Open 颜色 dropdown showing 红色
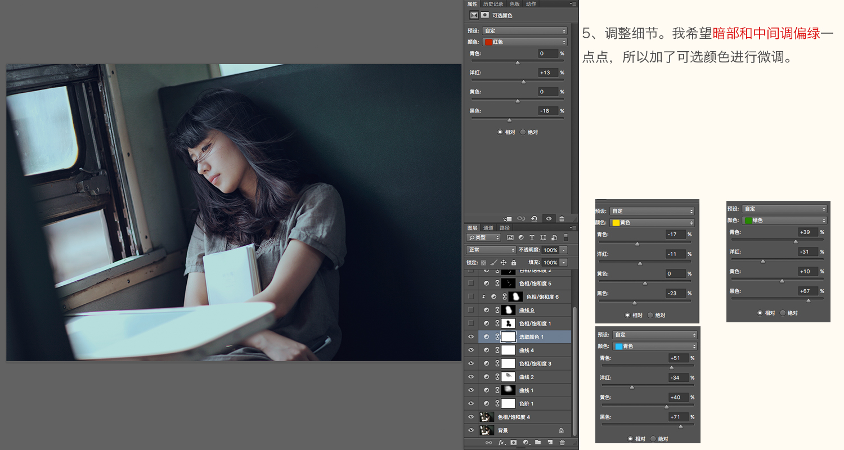Screen dimensions: 844x450 [524, 42]
